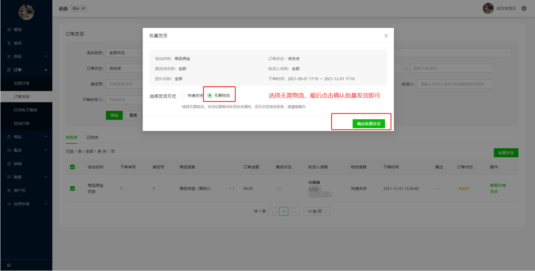Click the user avatar beside 超级管理员
The image size is (535, 271).
coord(488,8)
